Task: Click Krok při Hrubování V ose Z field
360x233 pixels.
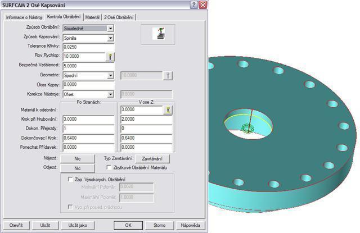Action: [146, 120]
